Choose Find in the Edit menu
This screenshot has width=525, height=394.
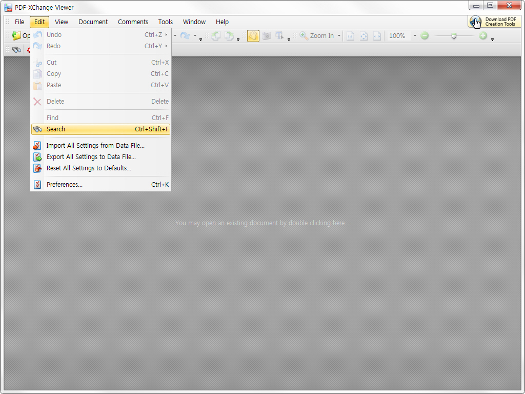[101, 118]
